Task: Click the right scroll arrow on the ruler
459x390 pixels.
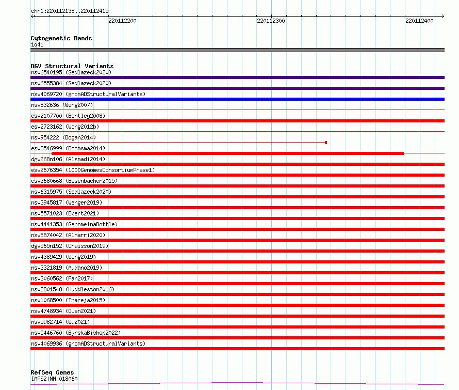Action: coord(442,16)
